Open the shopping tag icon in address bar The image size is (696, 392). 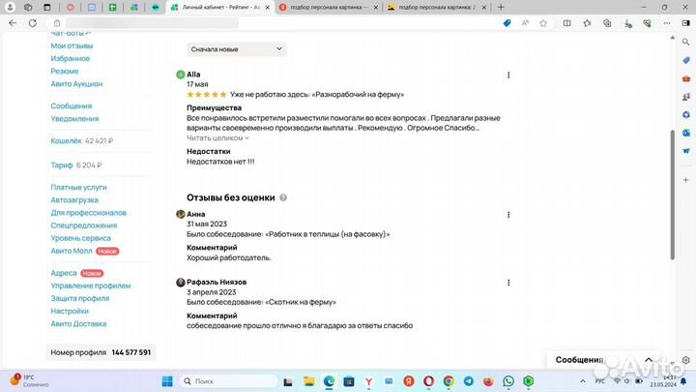coord(507,23)
